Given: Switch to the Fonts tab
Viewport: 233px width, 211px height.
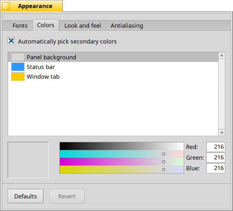Looking at the screenshot, I should [20, 25].
